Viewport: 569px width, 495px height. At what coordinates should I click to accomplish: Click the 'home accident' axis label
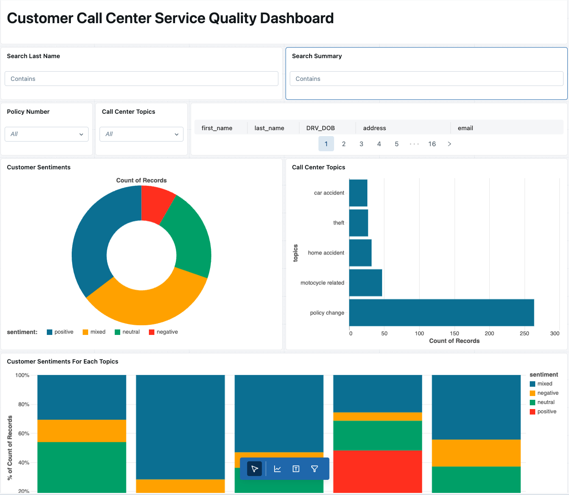(326, 253)
